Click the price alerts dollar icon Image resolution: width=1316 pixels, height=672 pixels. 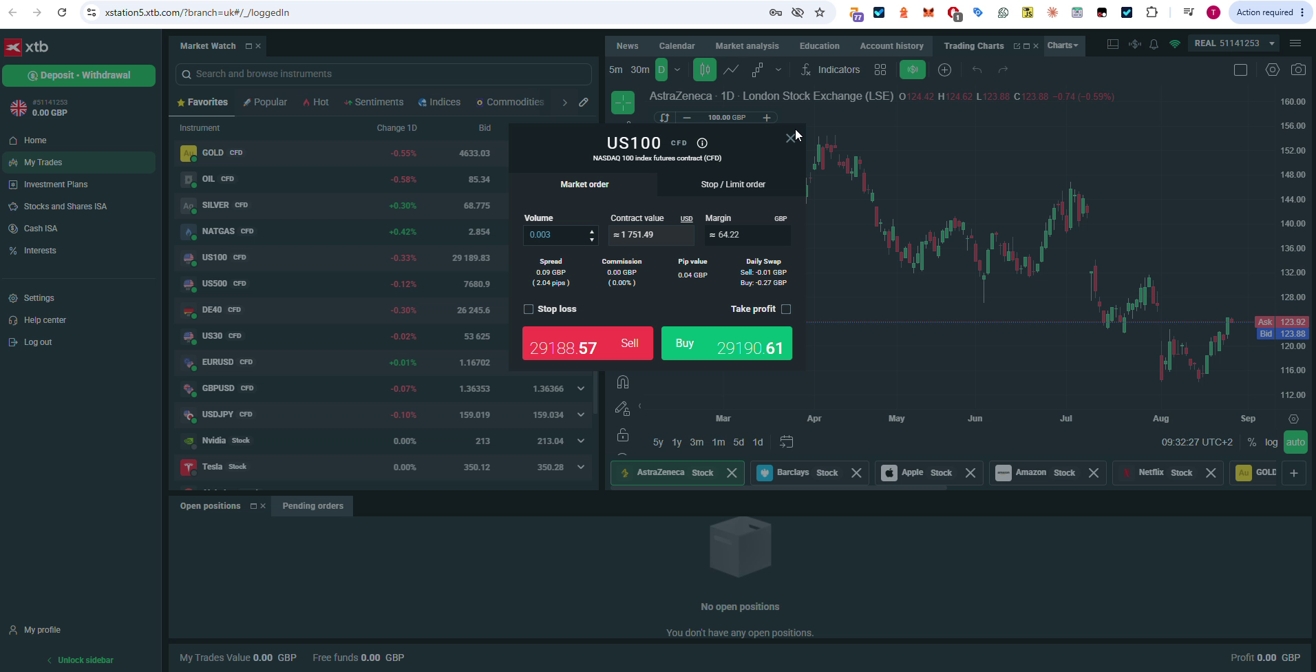point(1134,44)
